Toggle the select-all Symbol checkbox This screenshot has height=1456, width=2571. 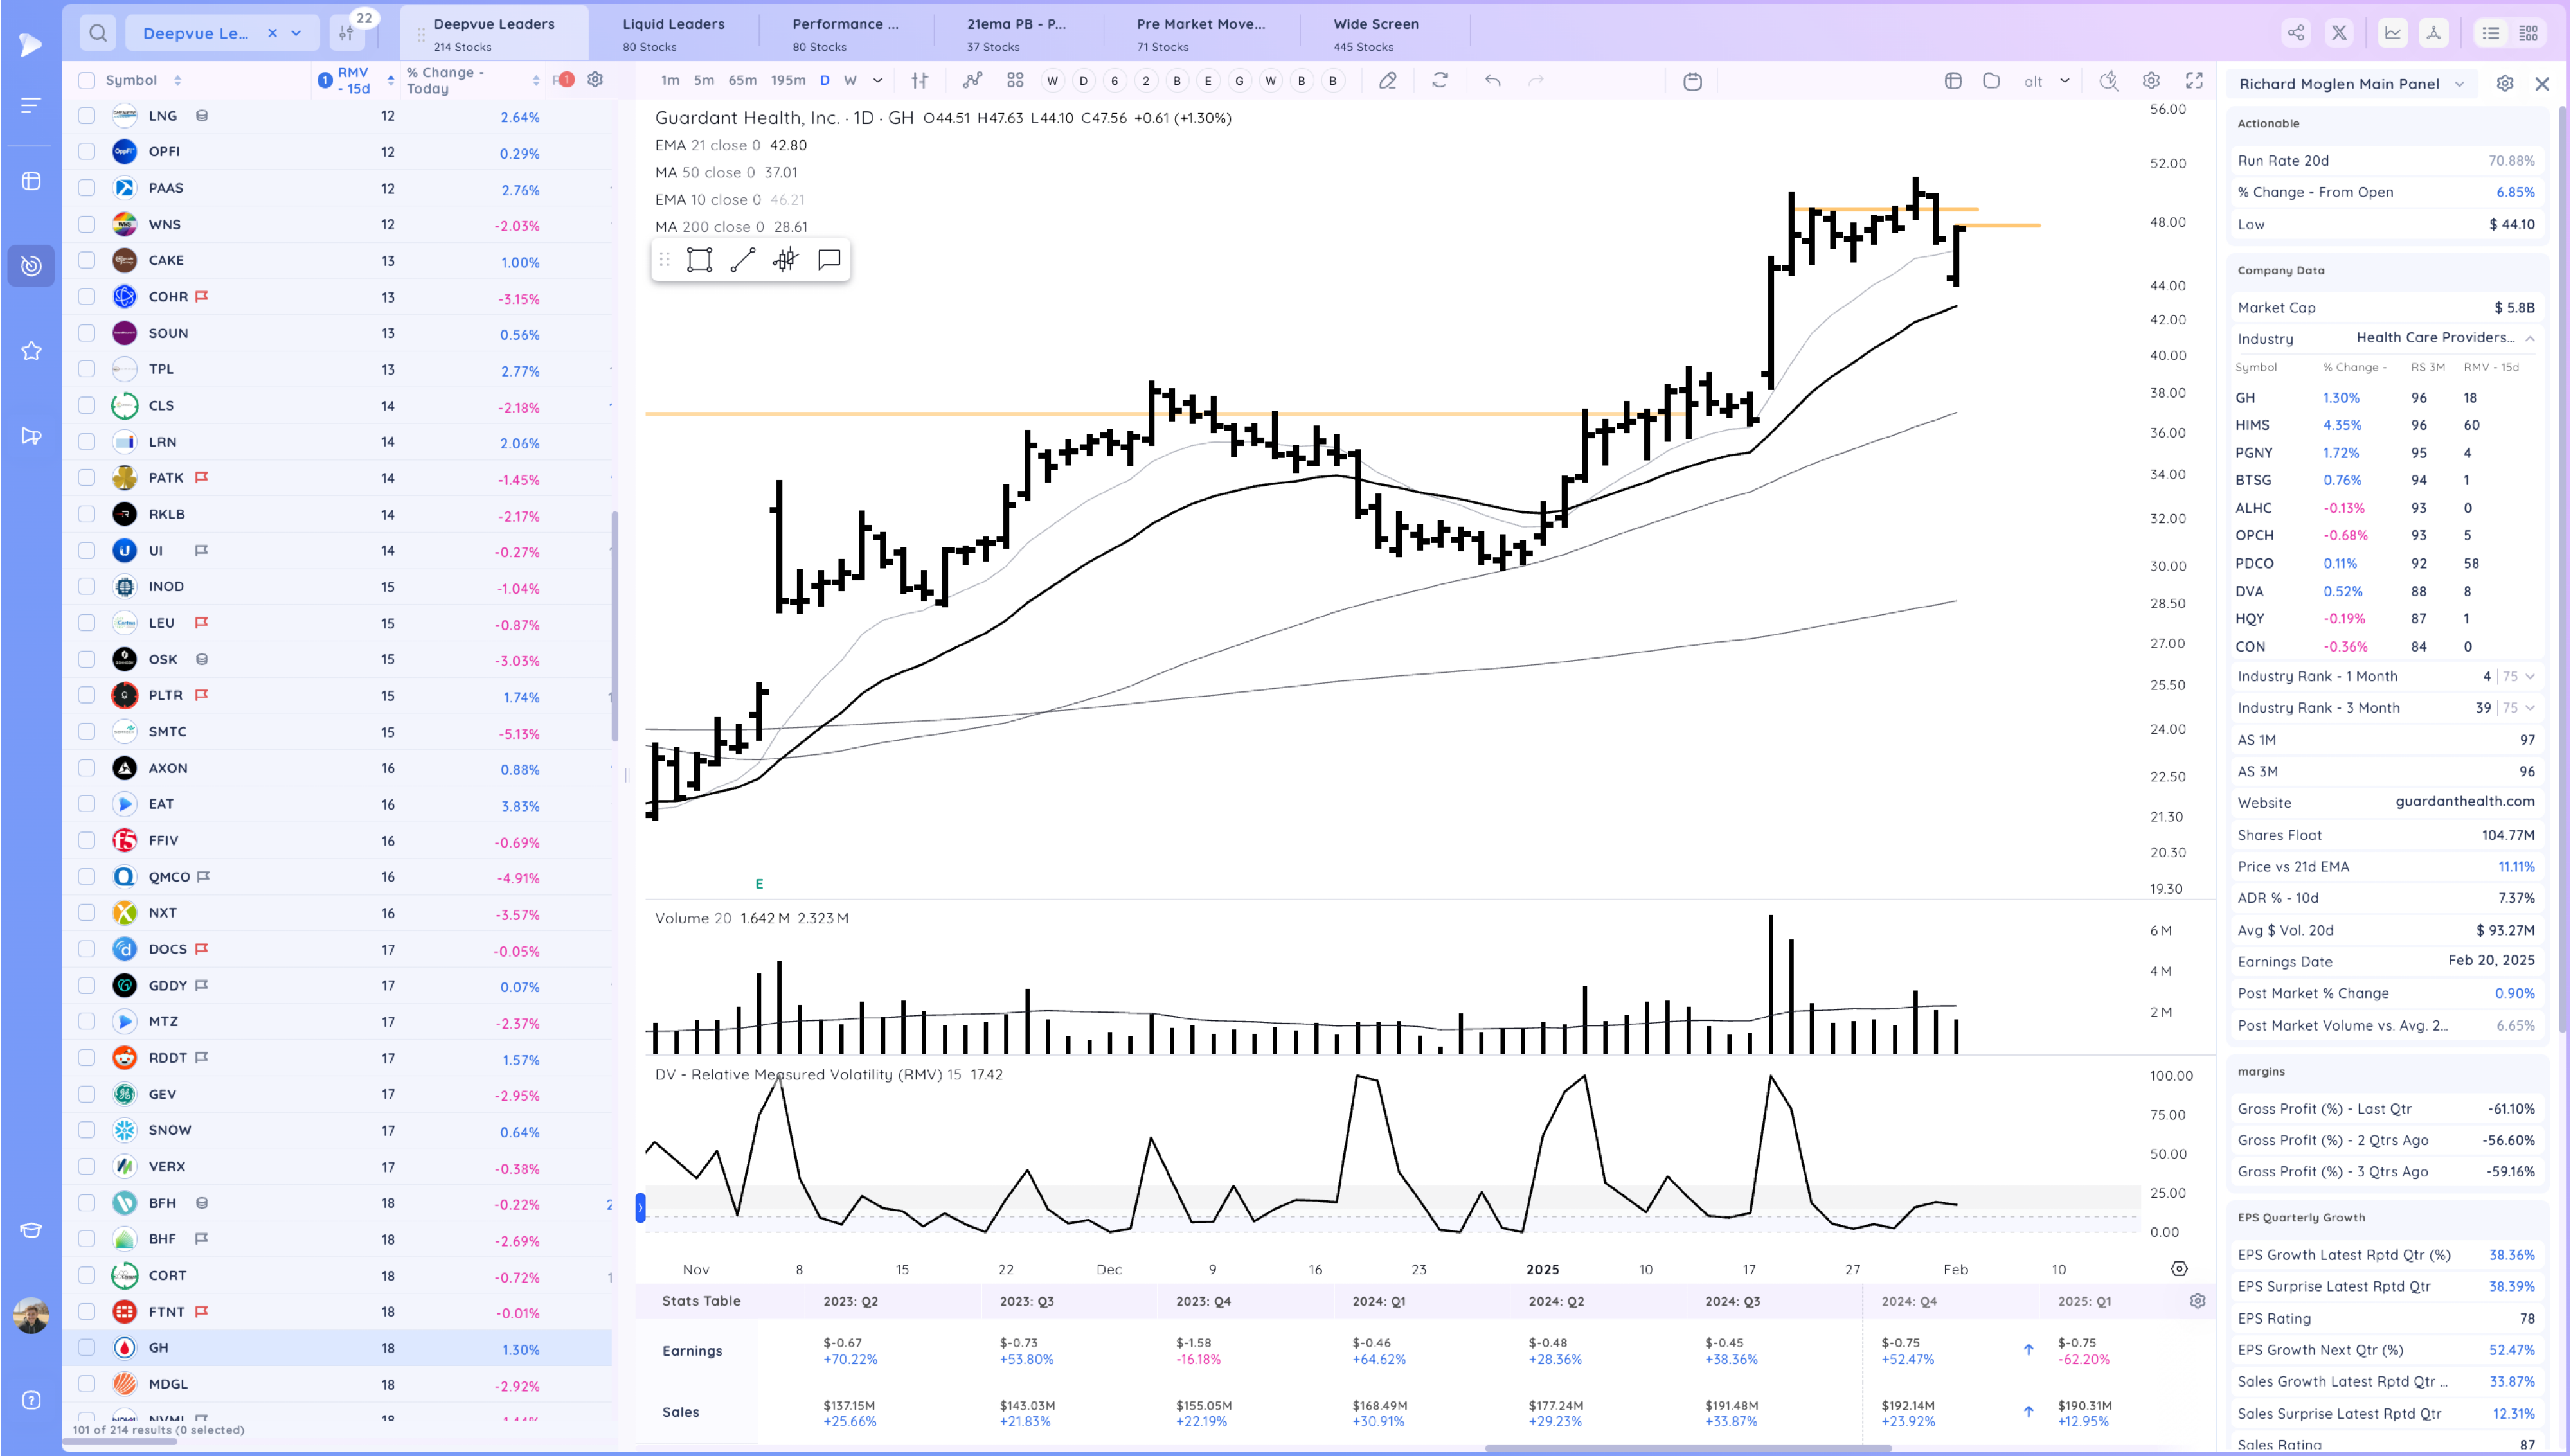coord(87,81)
